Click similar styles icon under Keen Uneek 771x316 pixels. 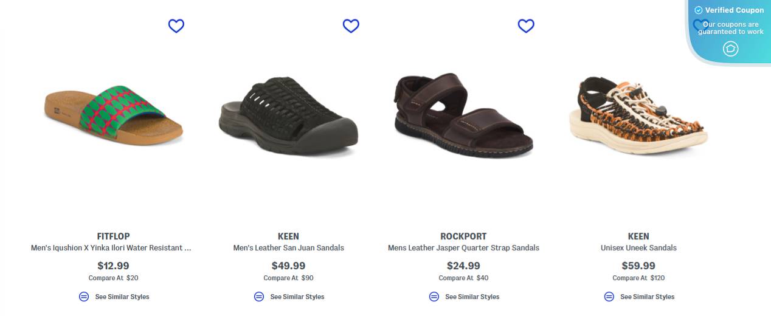pos(609,297)
